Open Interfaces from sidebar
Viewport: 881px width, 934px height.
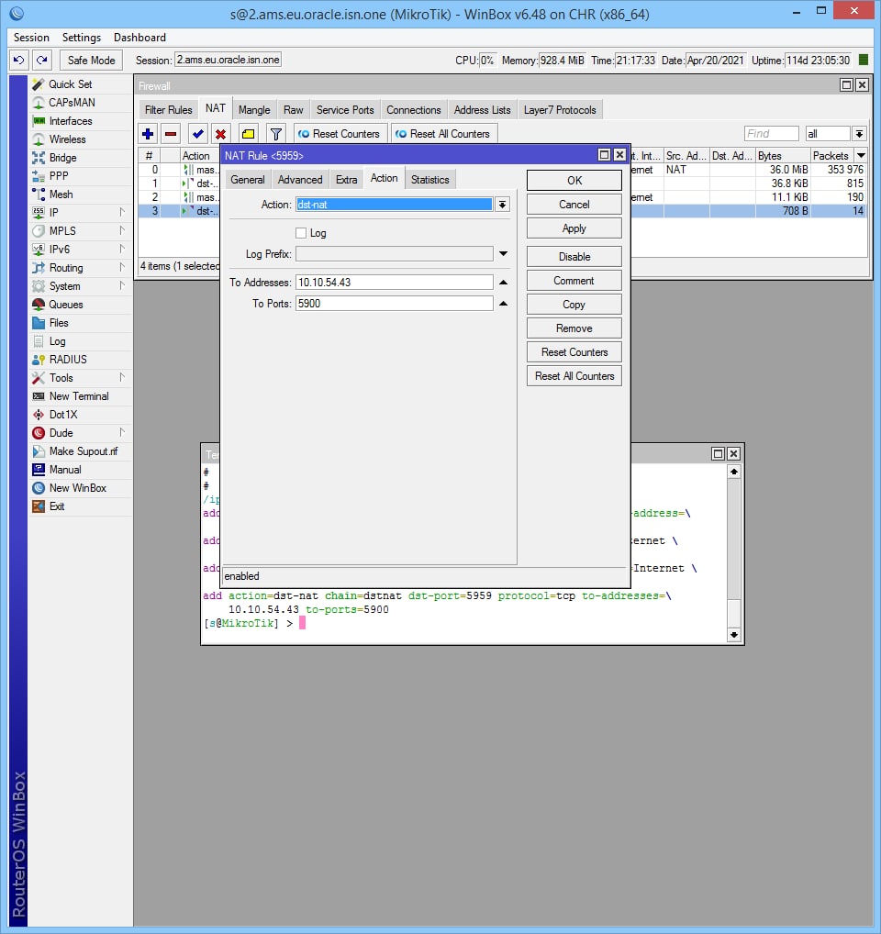[x=71, y=121]
